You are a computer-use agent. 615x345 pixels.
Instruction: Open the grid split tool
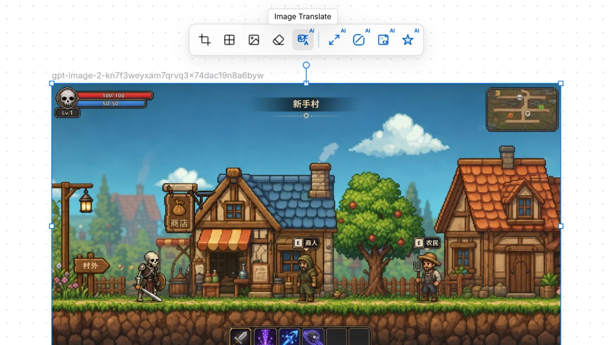tap(230, 40)
